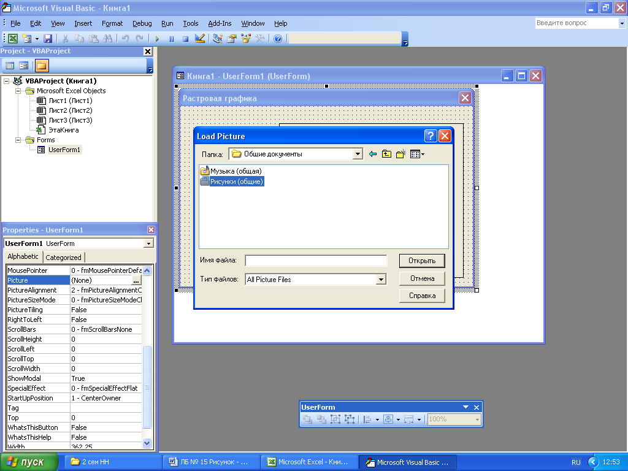
Task: Click the пуск Start button
Action: (x=29, y=462)
